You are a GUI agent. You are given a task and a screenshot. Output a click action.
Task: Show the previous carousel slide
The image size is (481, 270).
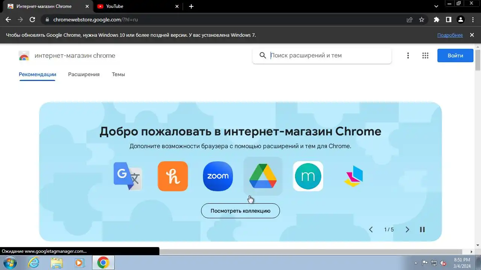371,229
